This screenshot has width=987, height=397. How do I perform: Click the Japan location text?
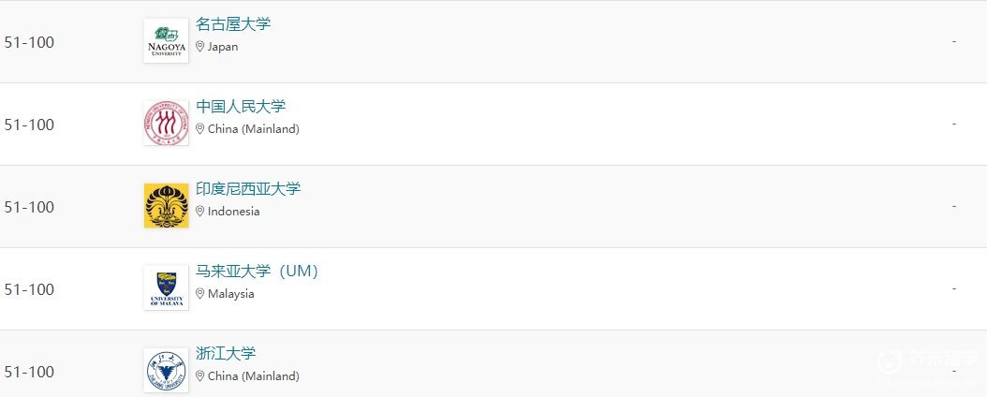(223, 47)
